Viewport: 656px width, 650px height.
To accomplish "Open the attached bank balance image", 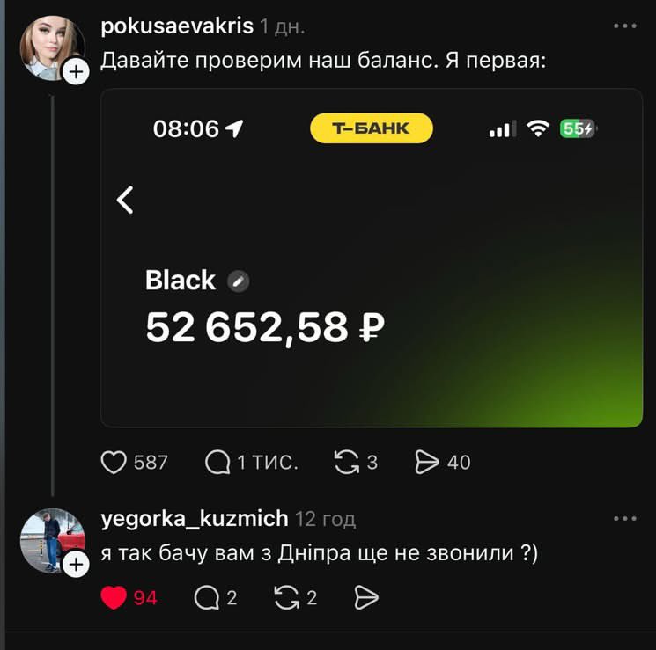I will point(372,258).
